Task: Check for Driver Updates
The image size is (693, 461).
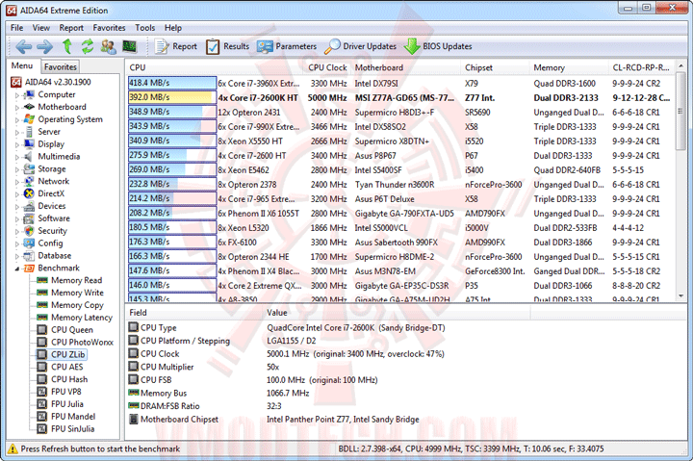Action: pos(360,46)
